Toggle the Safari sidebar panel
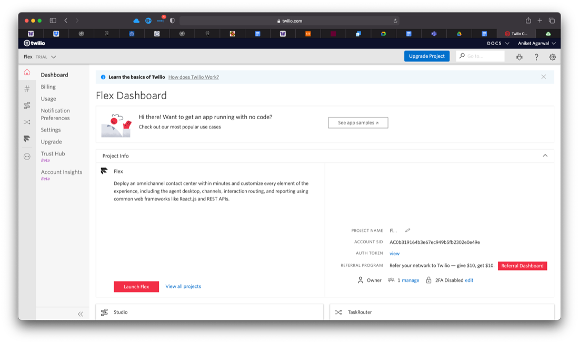The image size is (579, 344). 53,20
